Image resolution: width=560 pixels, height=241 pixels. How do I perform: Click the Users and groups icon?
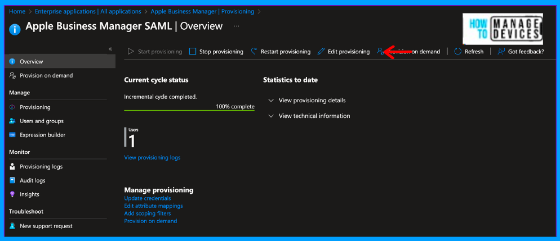pos(12,121)
